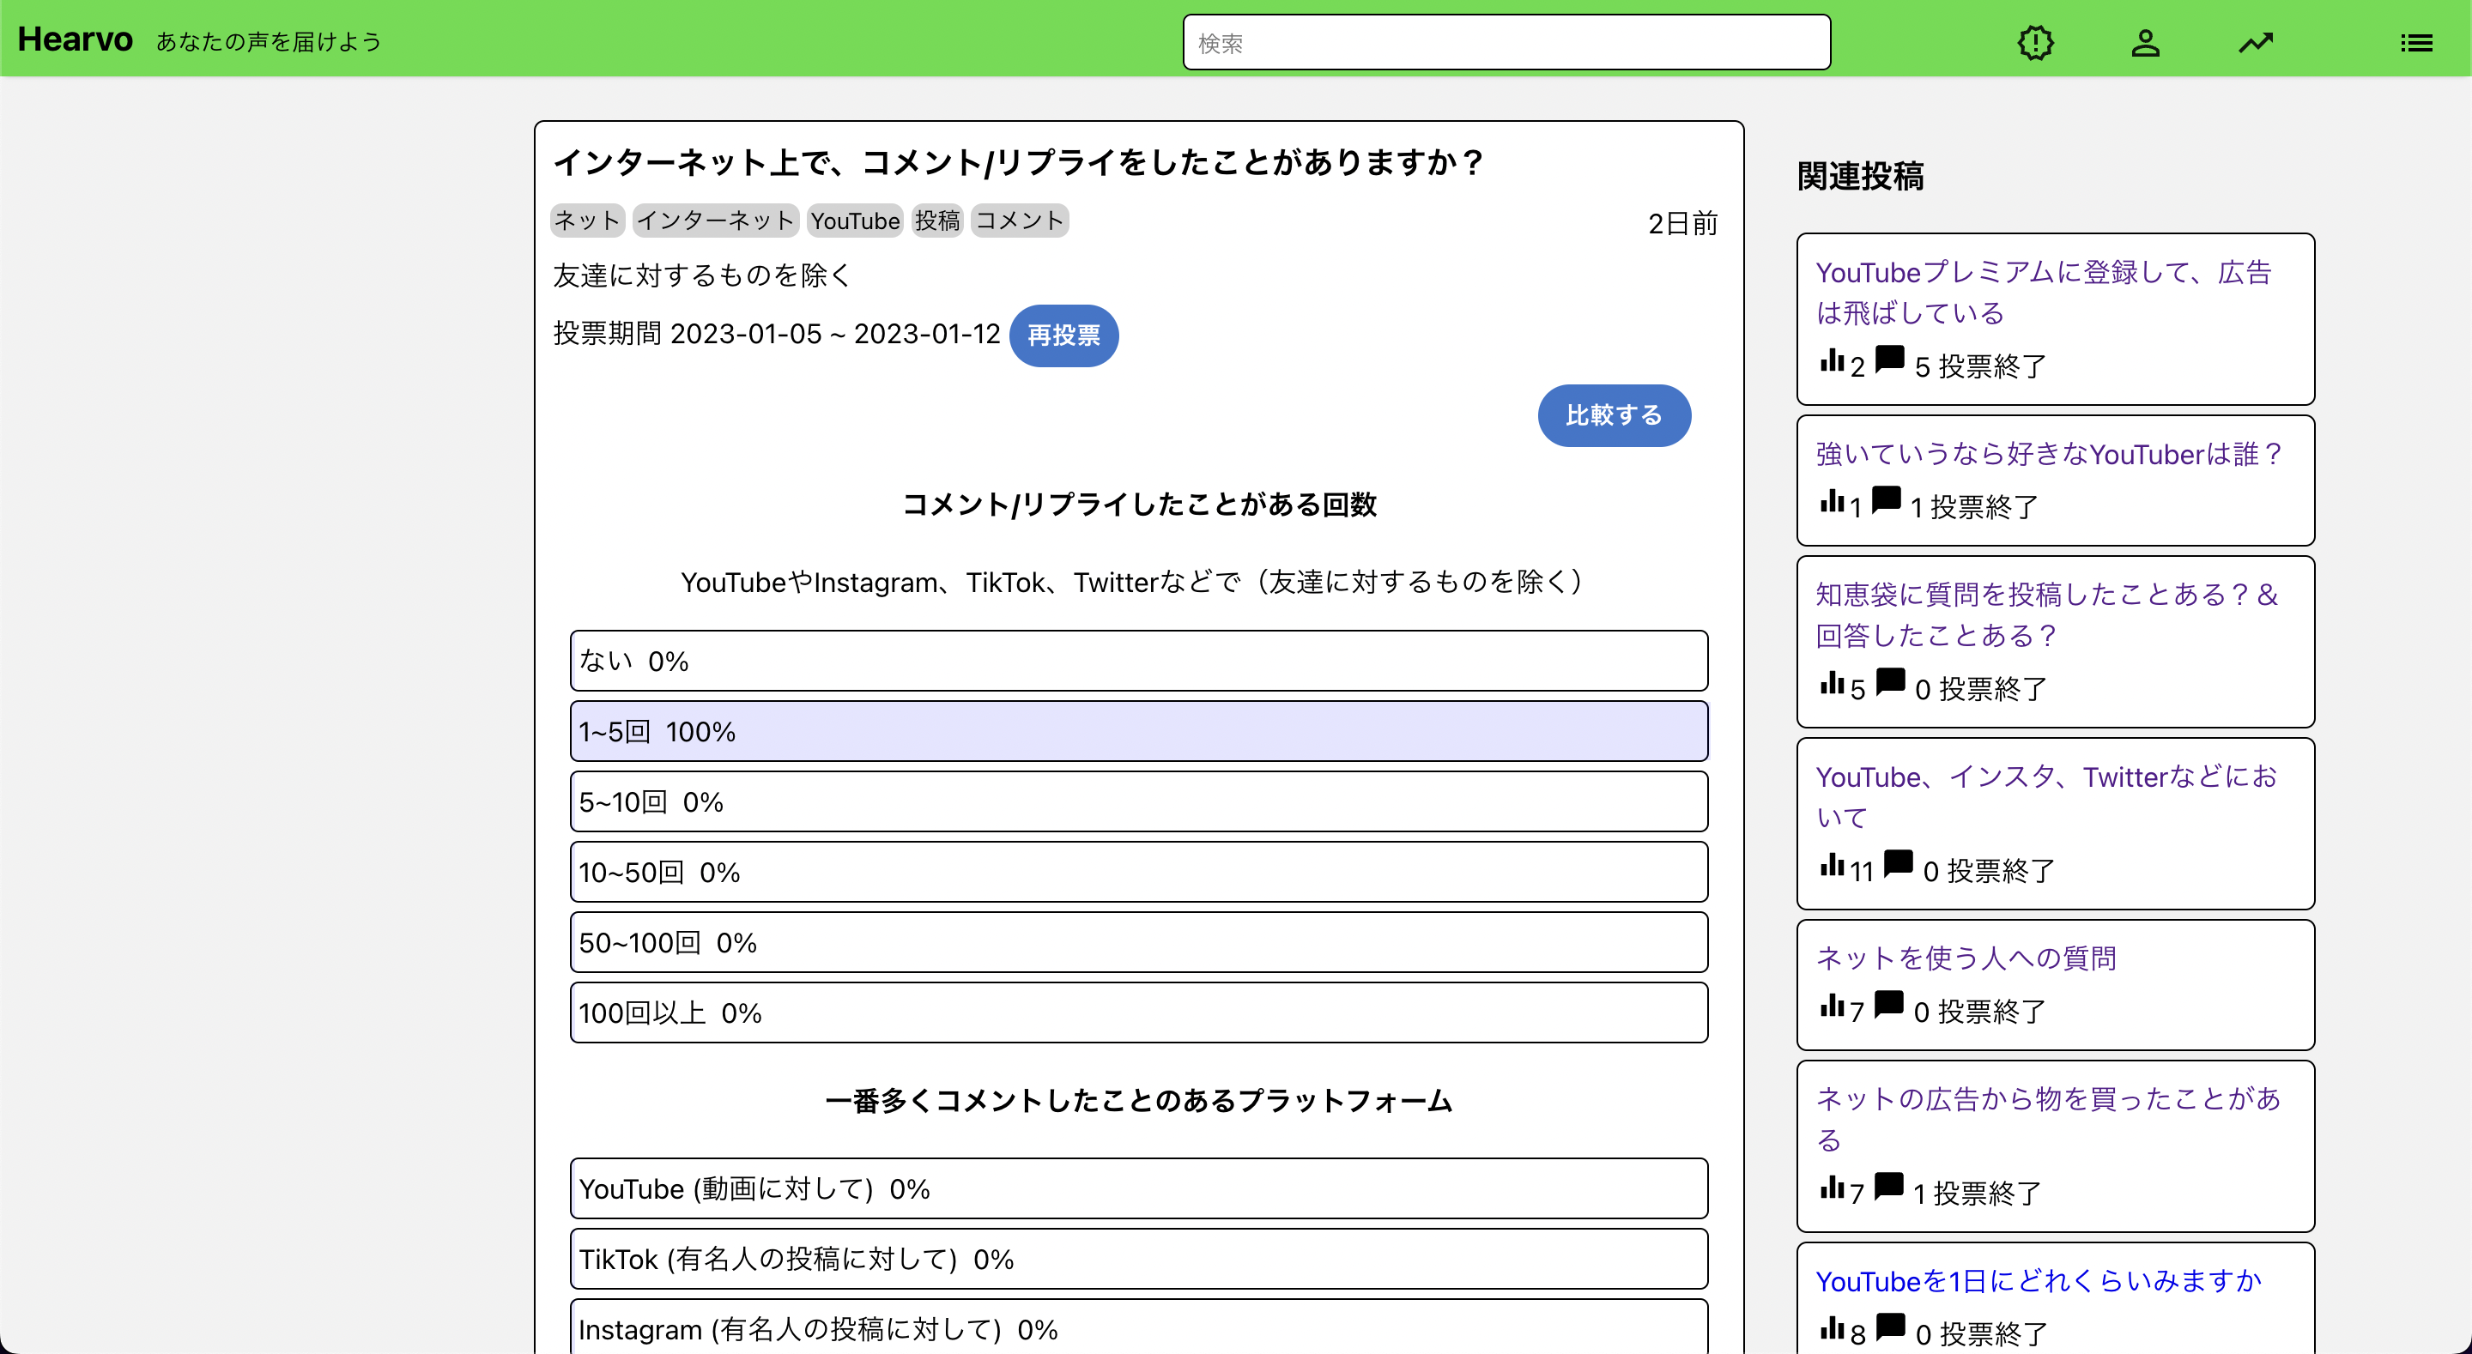Click the 比較する button
Image resolution: width=2472 pixels, height=1354 pixels.
[1614, 415]
